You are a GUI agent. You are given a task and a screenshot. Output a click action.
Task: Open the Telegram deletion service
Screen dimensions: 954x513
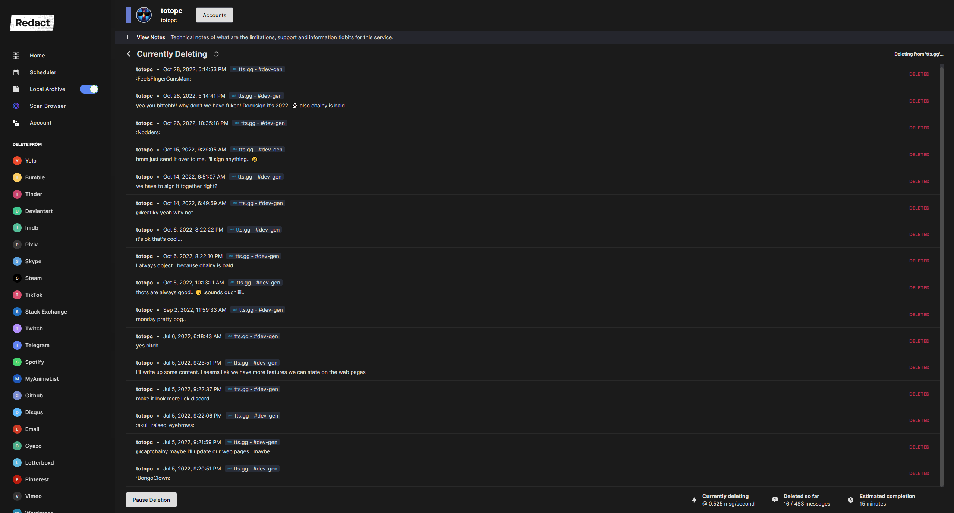tap(37, 345)
